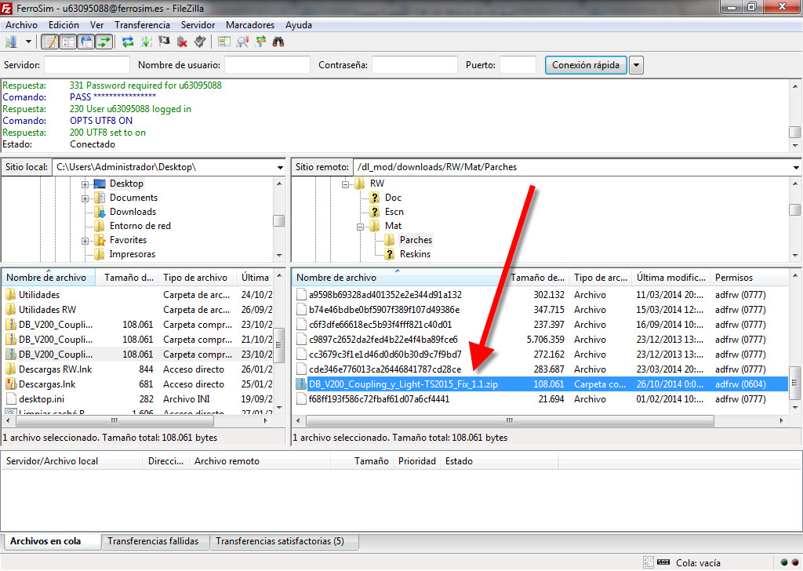The width and height of the screenshot is (803, 571).
Task: Click the Disconnect from server icon
Action: point(183,42)
